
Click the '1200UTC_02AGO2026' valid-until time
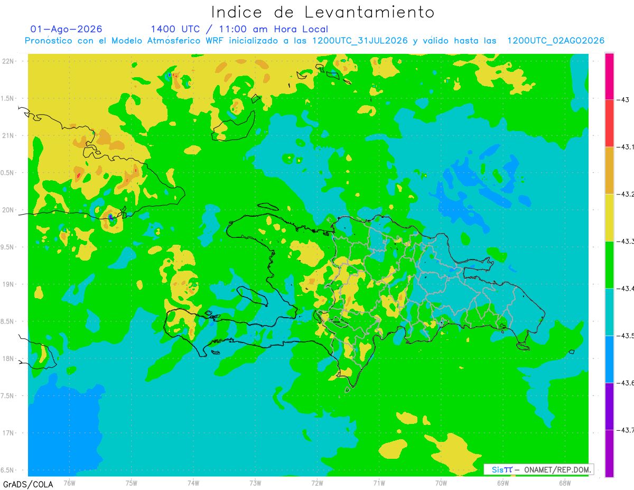(x=556, y=41)
